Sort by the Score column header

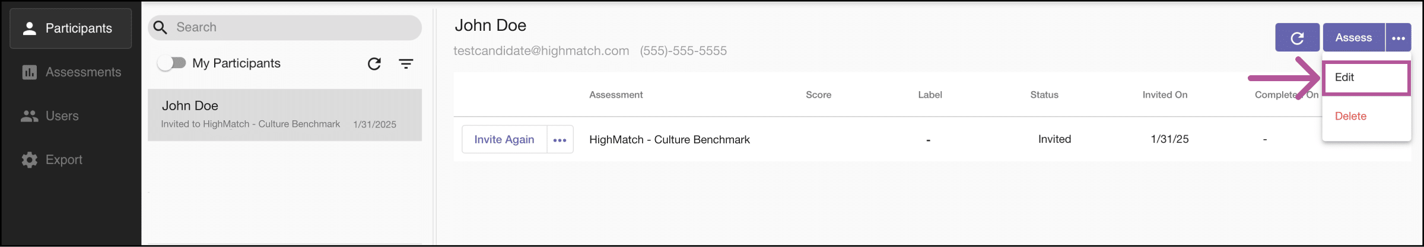click(818, 95)
